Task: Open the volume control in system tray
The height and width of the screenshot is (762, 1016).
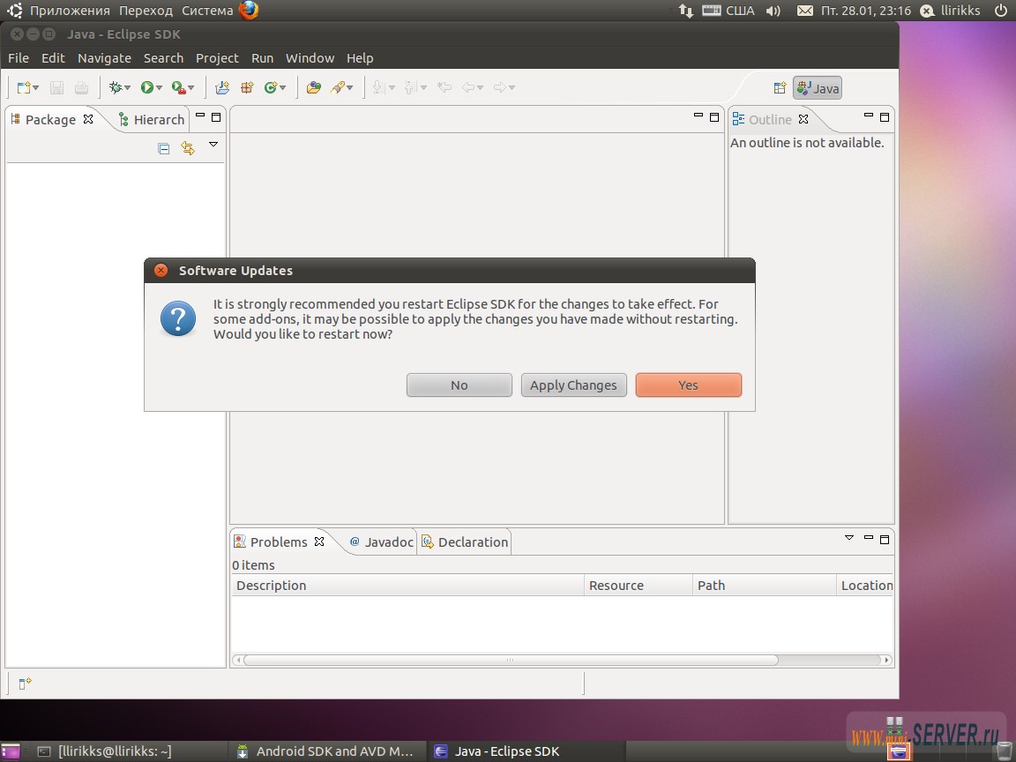Action: click(x=773, y=11)
